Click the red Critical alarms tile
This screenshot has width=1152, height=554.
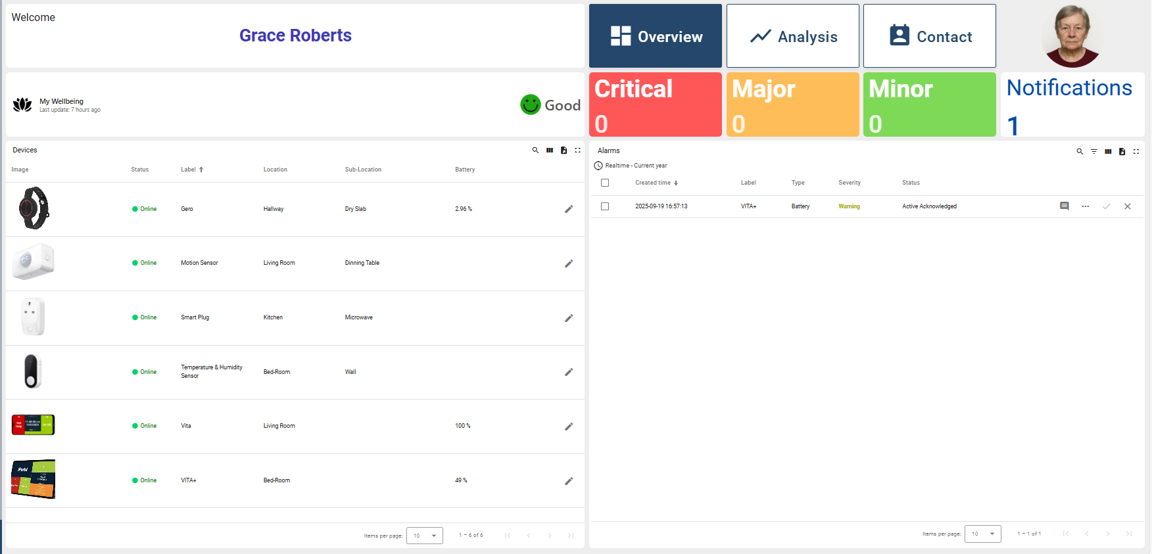655,105
